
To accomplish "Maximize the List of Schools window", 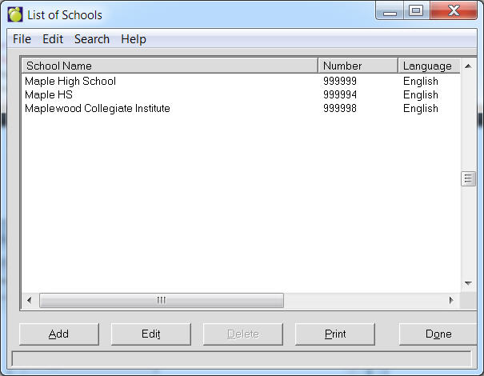I will [x=415, y=11].
